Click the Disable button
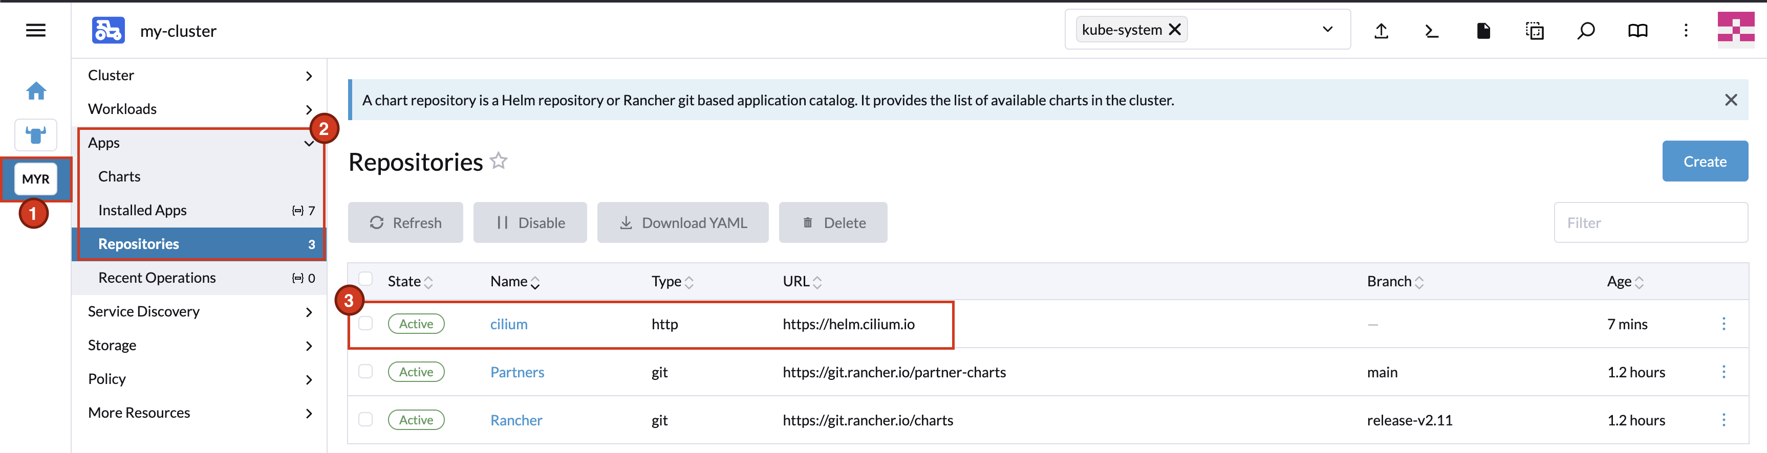The width and height of the screenshot is (1767, 453). [530, 222]
